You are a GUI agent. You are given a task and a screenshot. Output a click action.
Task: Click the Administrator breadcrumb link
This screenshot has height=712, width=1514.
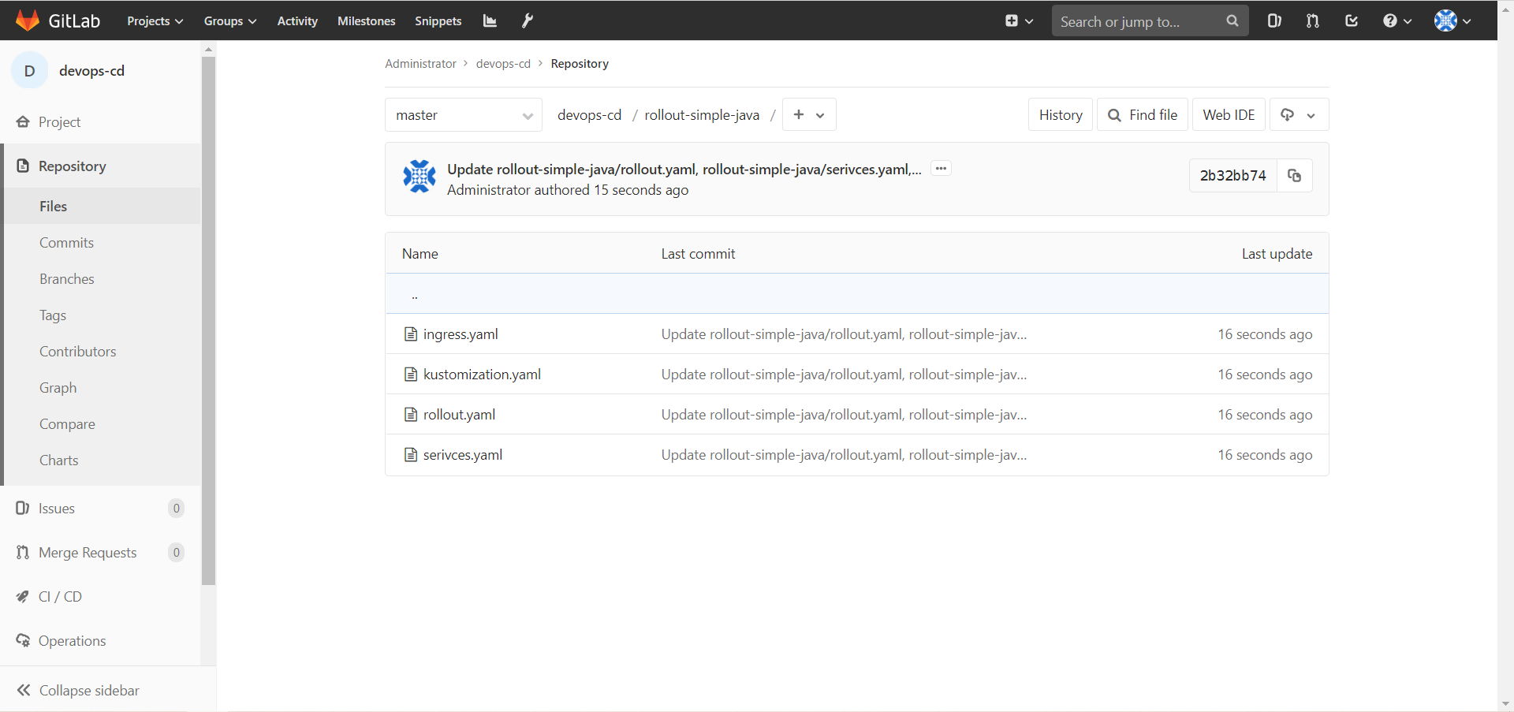420,64
